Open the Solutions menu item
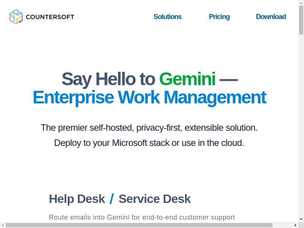Screen dimensions: 304x228 [168, 17]
